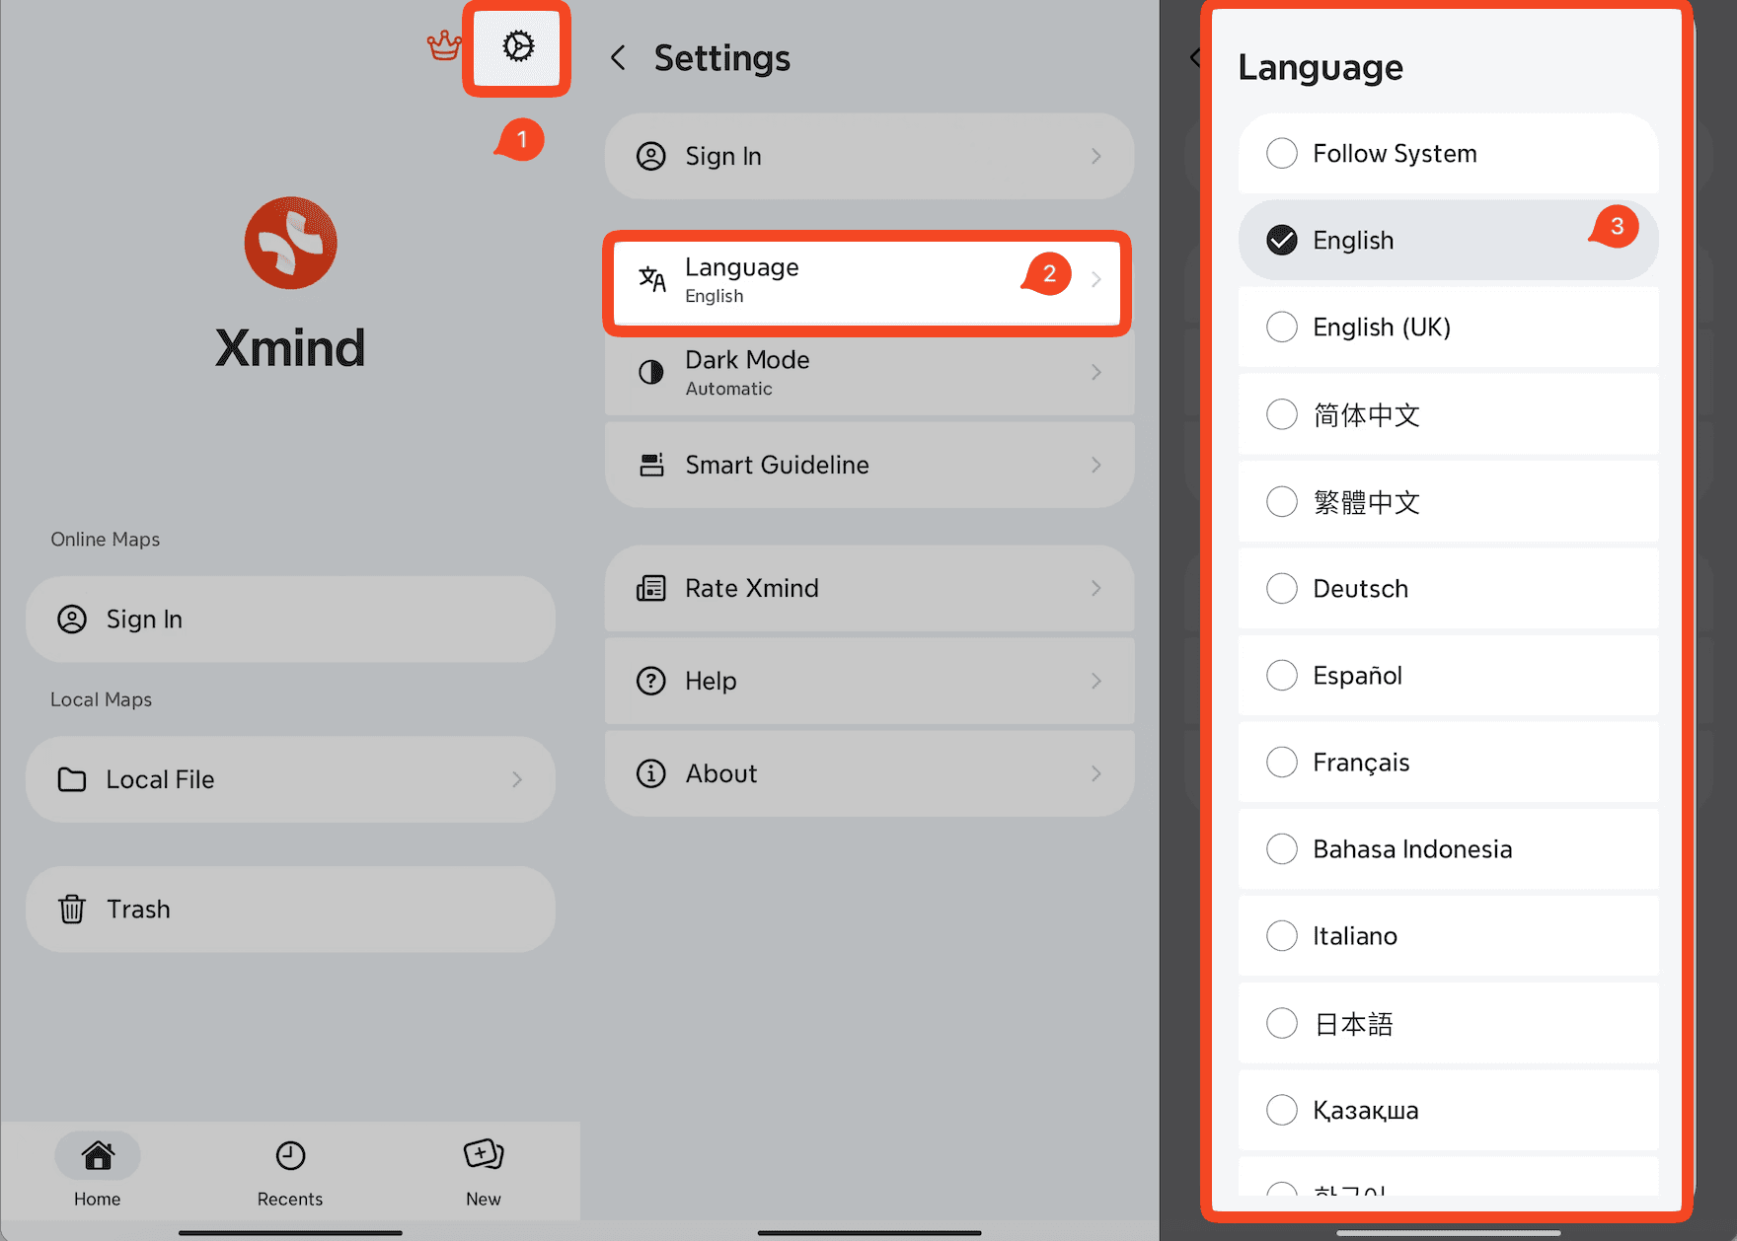The image size is (1737, 1241).
Task: Tap the Xmind logo
Action: coord(290,243)
